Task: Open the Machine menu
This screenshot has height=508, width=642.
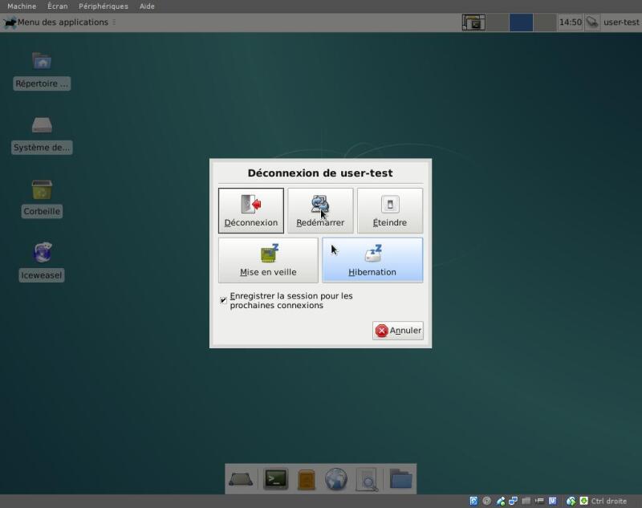Action: coord(22,6)
